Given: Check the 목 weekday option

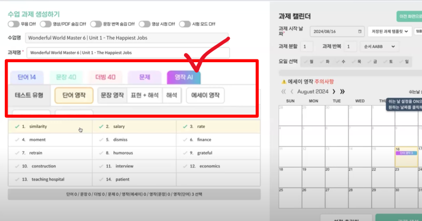Looking at the screenshot, I should (356, 62).
